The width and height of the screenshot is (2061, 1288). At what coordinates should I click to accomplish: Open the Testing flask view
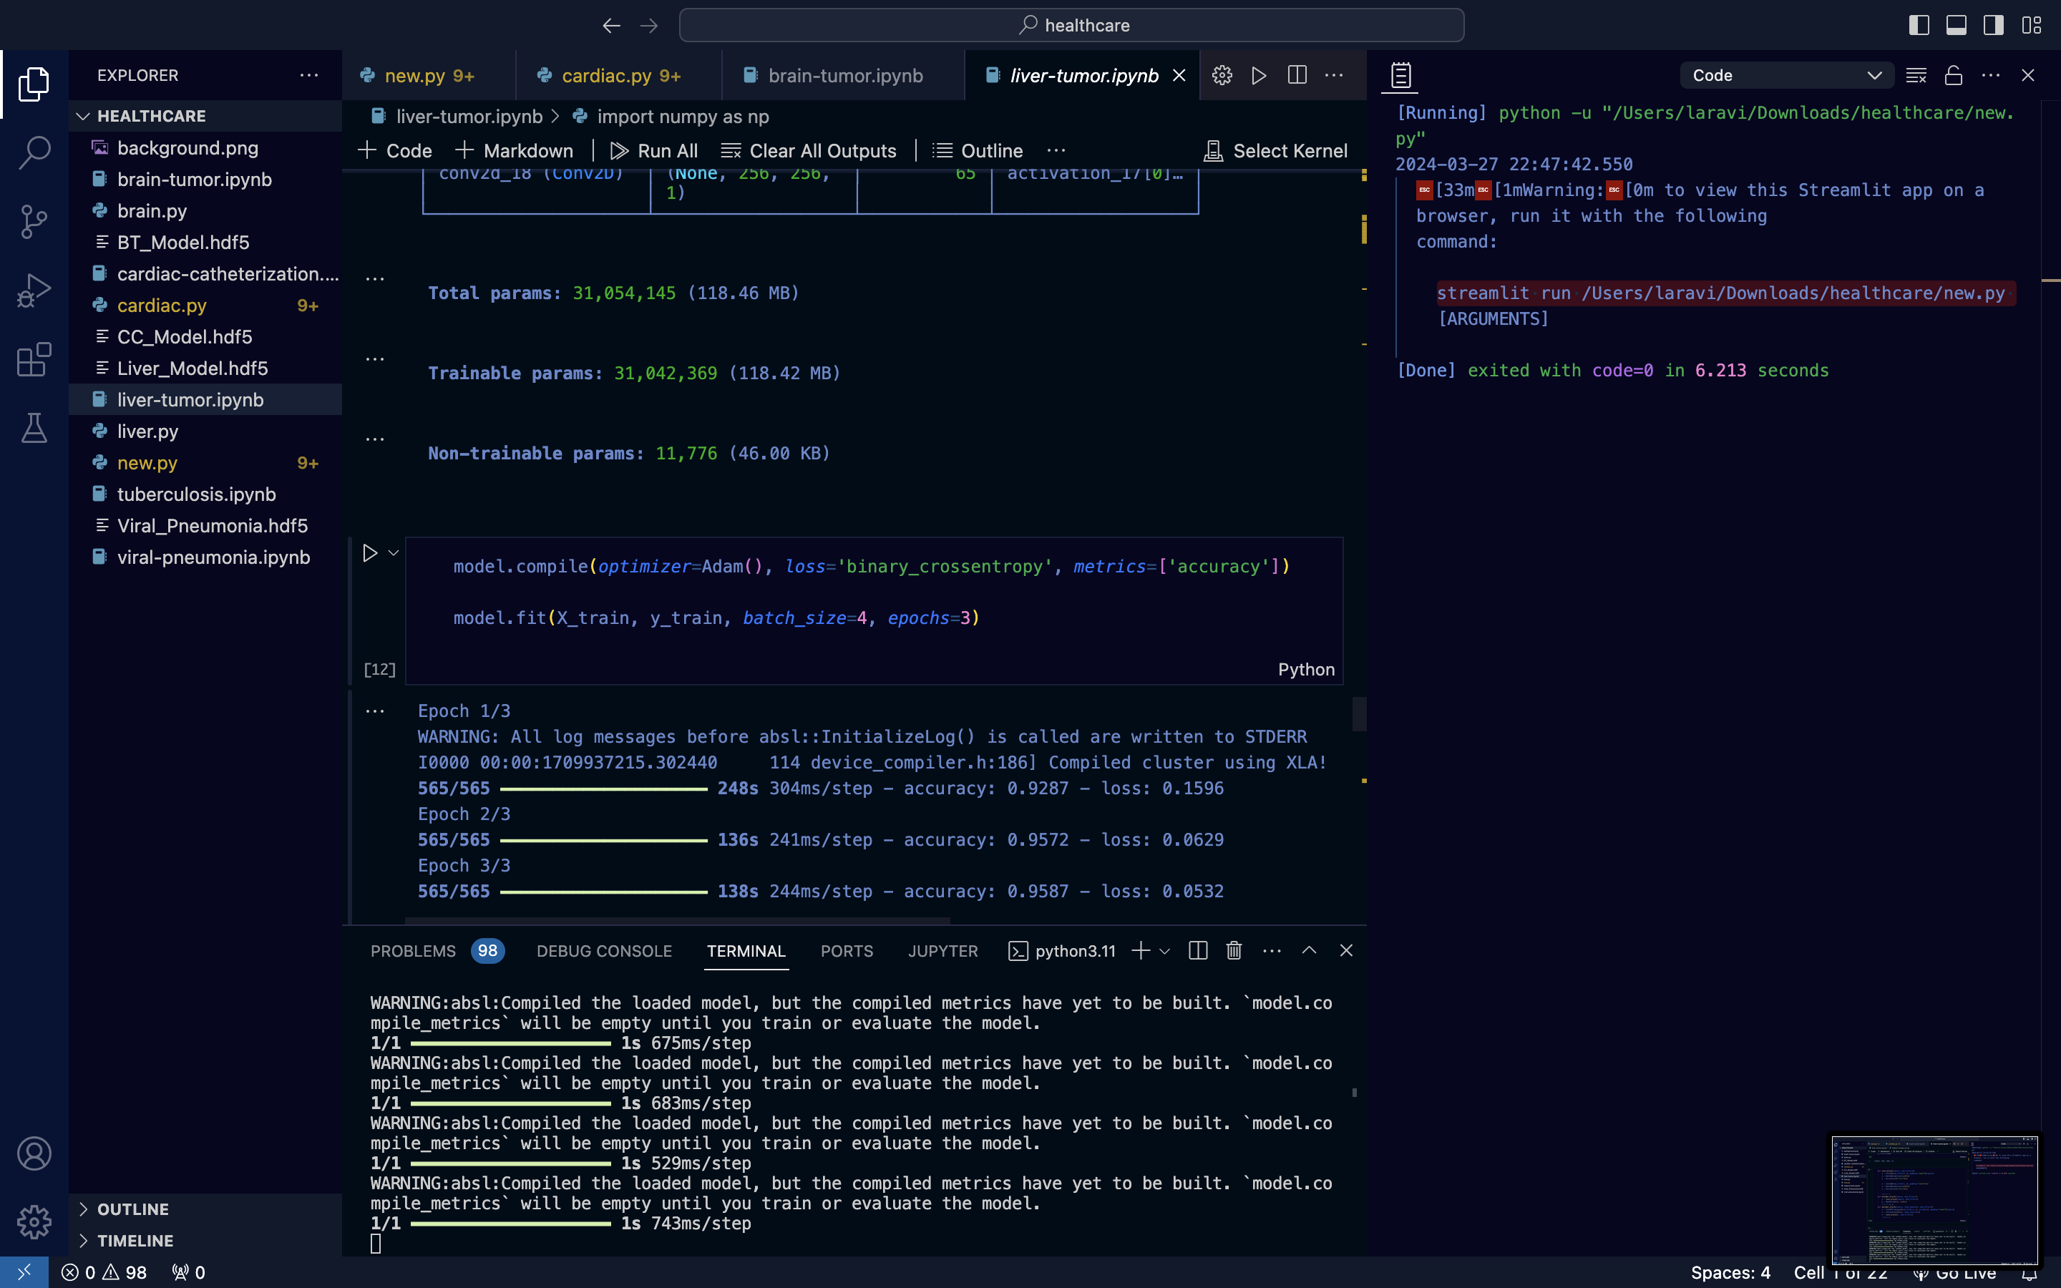(x=34, y=428)
